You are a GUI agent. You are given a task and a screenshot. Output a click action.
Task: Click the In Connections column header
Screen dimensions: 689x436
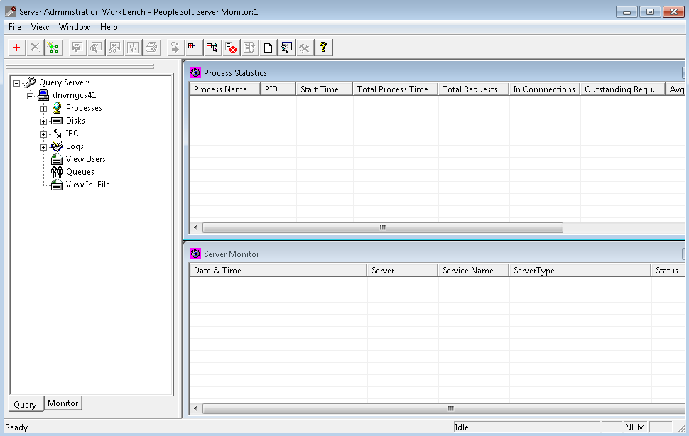coord(544,89)
